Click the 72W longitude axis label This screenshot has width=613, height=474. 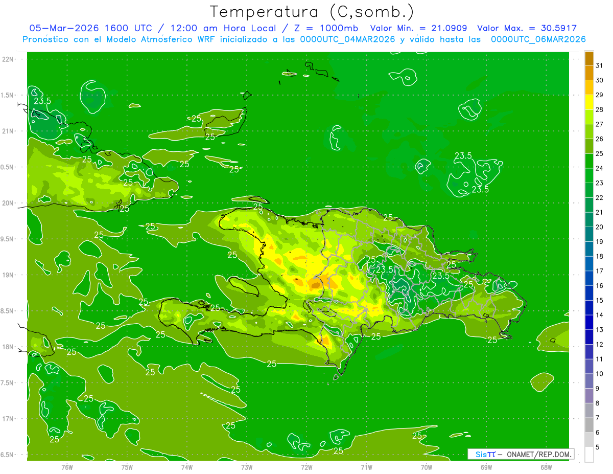(306, 467)
